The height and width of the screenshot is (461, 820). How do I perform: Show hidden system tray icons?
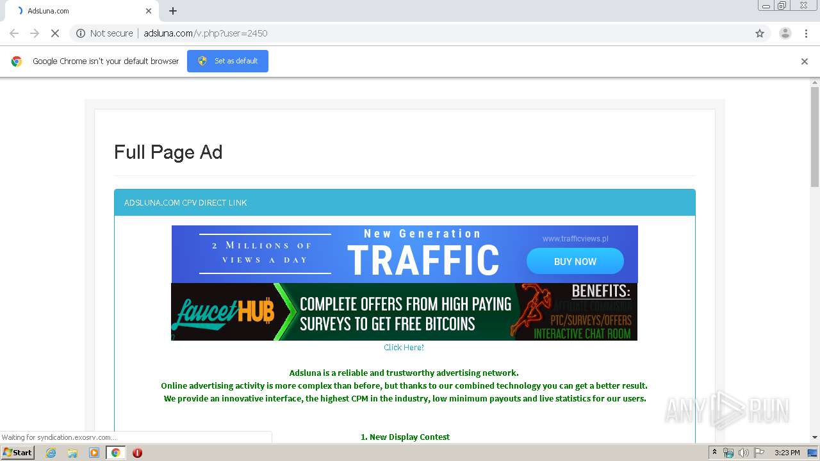coord(715,453)
